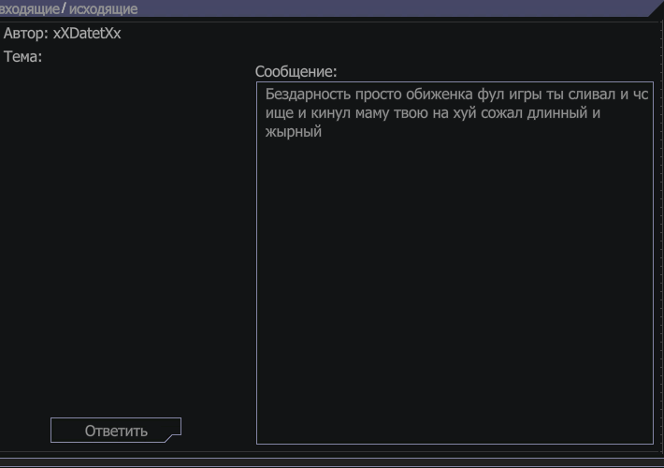664x468 pixels.
Task: Click the dotted border at the right edge
Action: [661, 238]
